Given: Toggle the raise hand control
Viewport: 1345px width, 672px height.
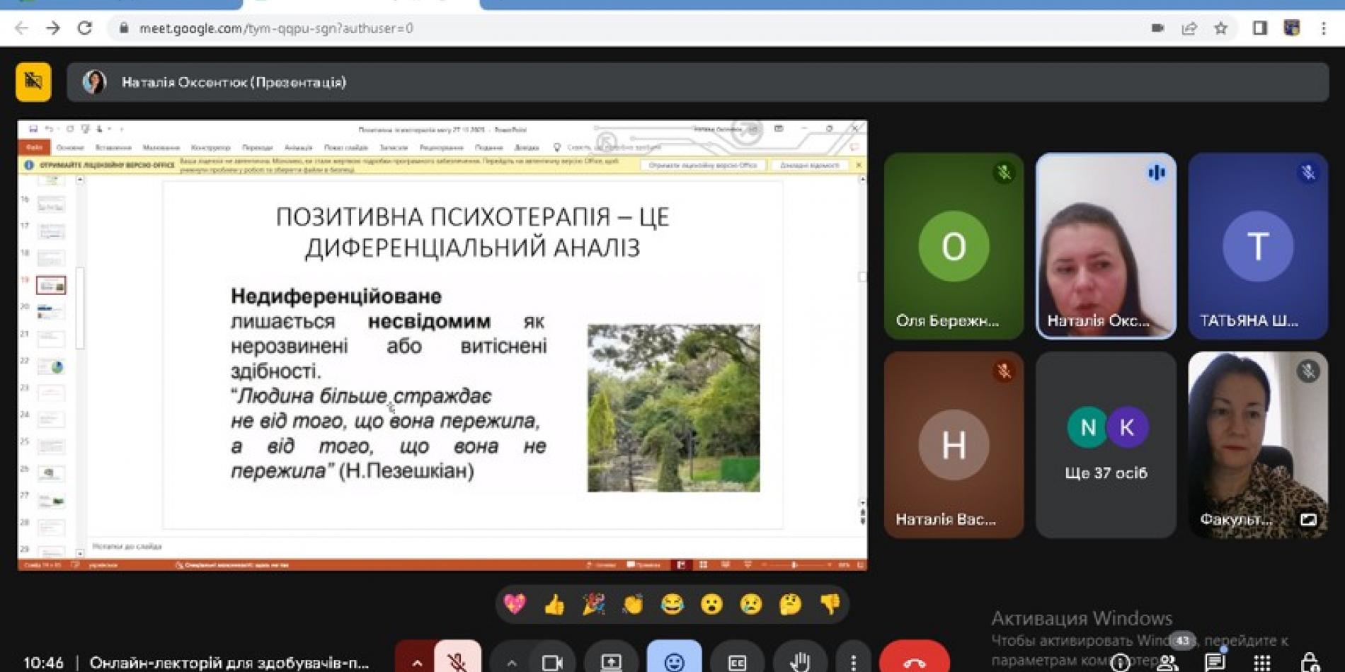Looking at the screenshot, I should tap(800, 661).
